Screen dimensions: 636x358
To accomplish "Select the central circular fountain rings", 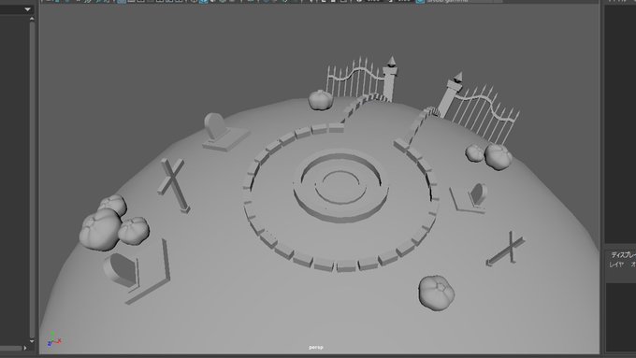I will [x=340, y=187].
